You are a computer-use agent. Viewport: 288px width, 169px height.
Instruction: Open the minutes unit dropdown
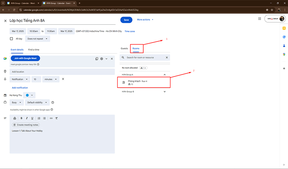pos(51,79)
